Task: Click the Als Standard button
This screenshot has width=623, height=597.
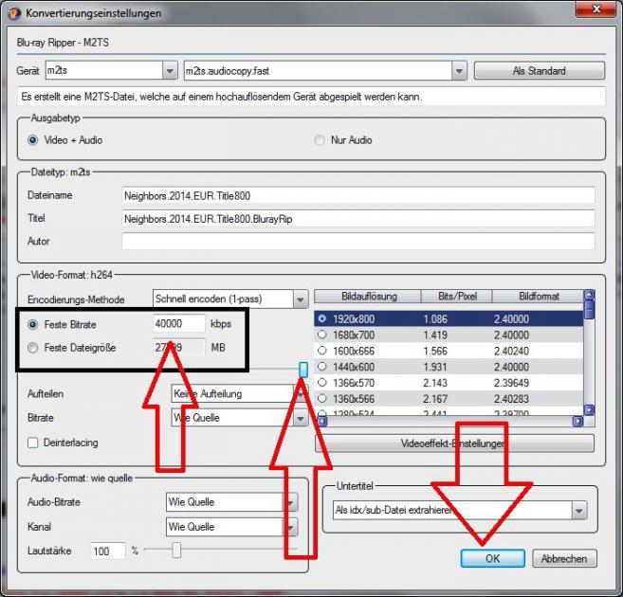Action: [540, 71]
